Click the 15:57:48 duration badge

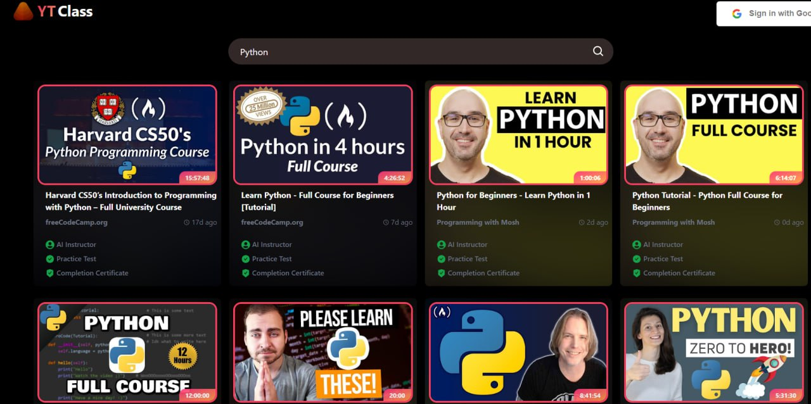(x=197, y=178)
